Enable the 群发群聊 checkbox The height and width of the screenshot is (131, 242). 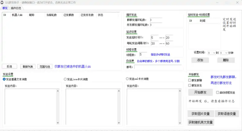tap(190, 80)
